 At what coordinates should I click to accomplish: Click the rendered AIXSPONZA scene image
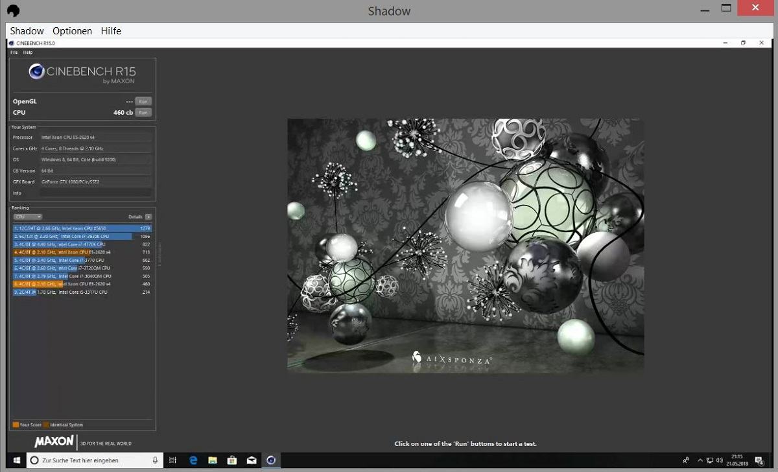pos(466,245)
